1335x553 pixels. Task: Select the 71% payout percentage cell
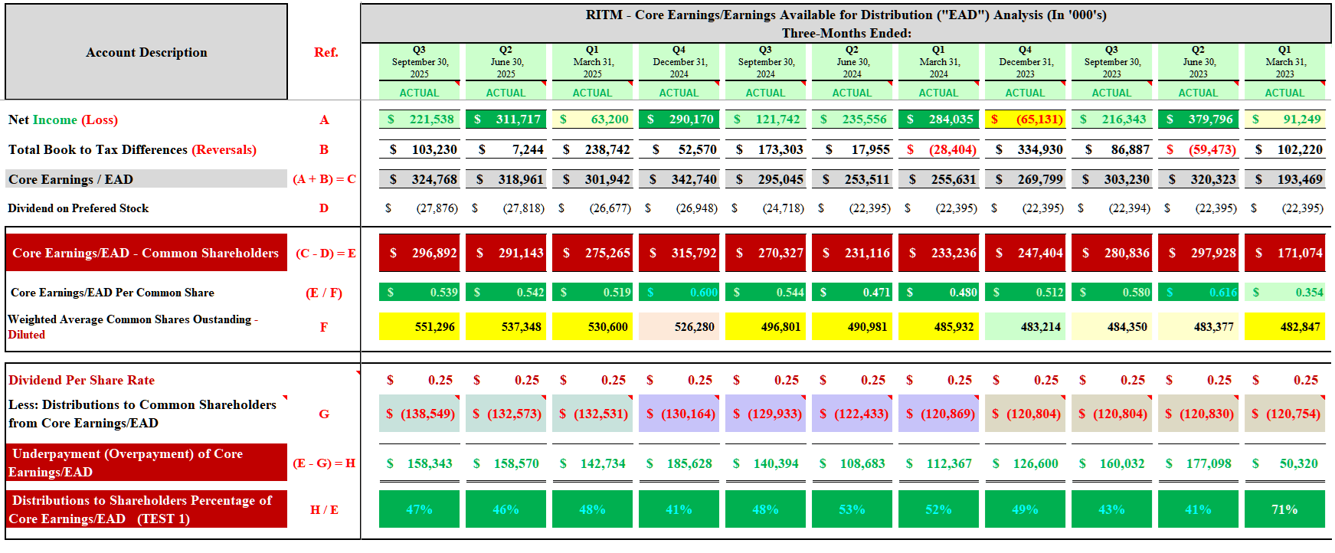point(1284,509)
